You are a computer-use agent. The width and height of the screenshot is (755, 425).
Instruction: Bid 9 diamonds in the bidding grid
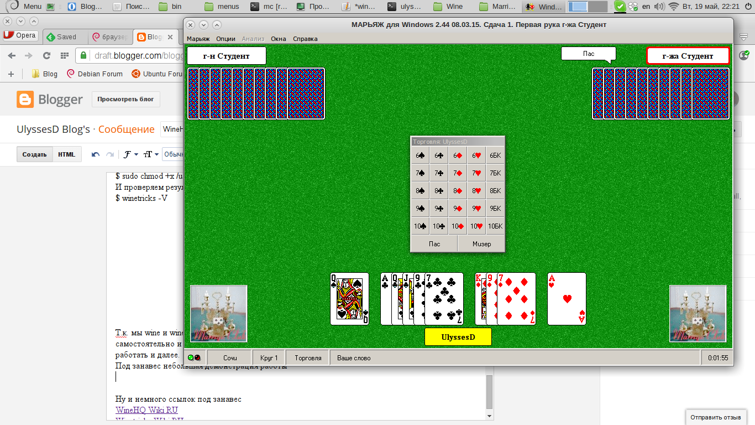[458, 209]
